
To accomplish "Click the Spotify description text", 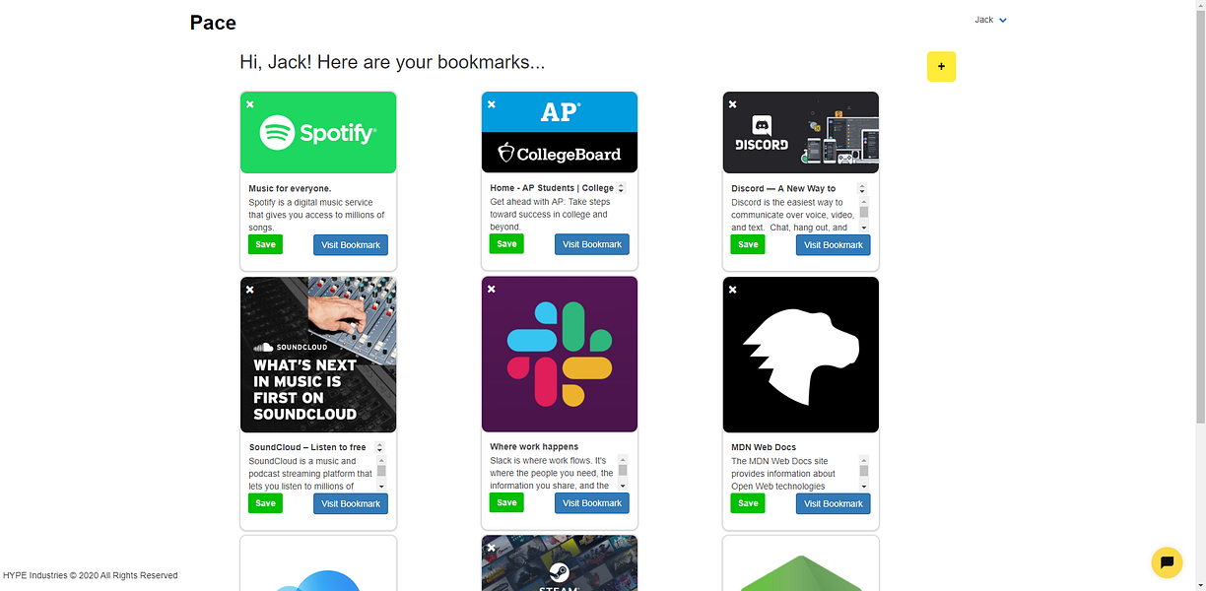I will [x=316, y=215].
